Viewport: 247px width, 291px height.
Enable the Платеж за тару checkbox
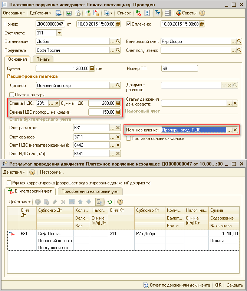pos(11,94)
